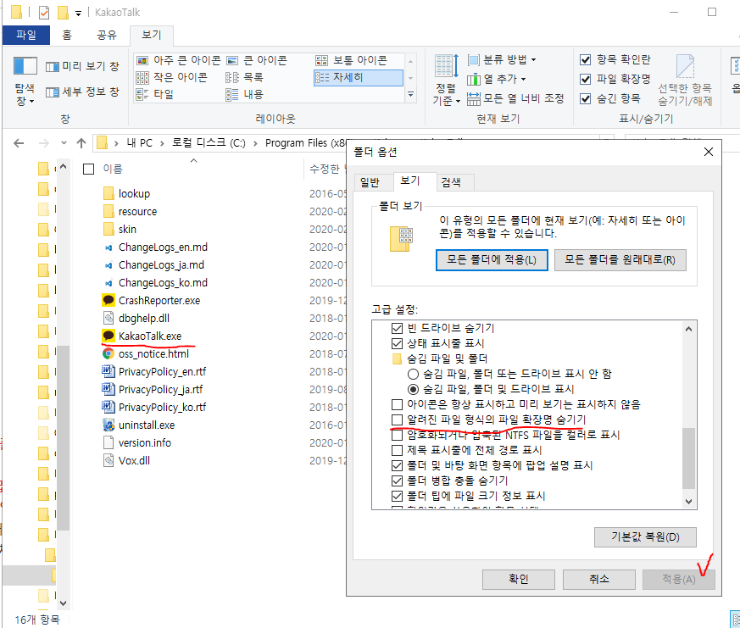Toggle 상태 표시줄 표시 checkbox
The image size is (740, 628).
tap(397, 343)
